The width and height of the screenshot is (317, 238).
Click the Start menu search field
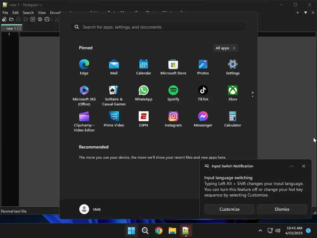tap(158, 27)
